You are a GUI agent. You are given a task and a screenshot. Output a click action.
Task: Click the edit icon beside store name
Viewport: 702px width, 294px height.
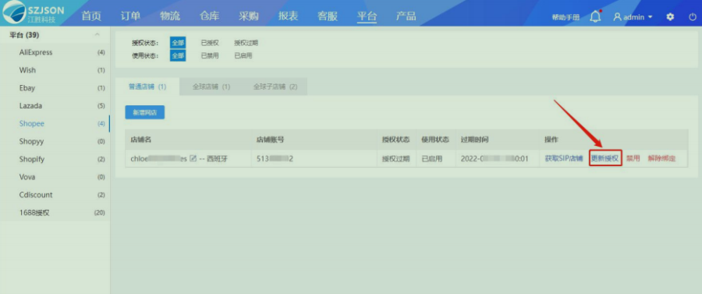point(193,158)
